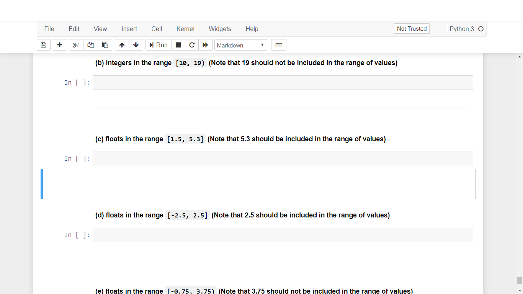Open the View menu
Image resolution: width=523 pixels, height=294 pixels.
100,29
